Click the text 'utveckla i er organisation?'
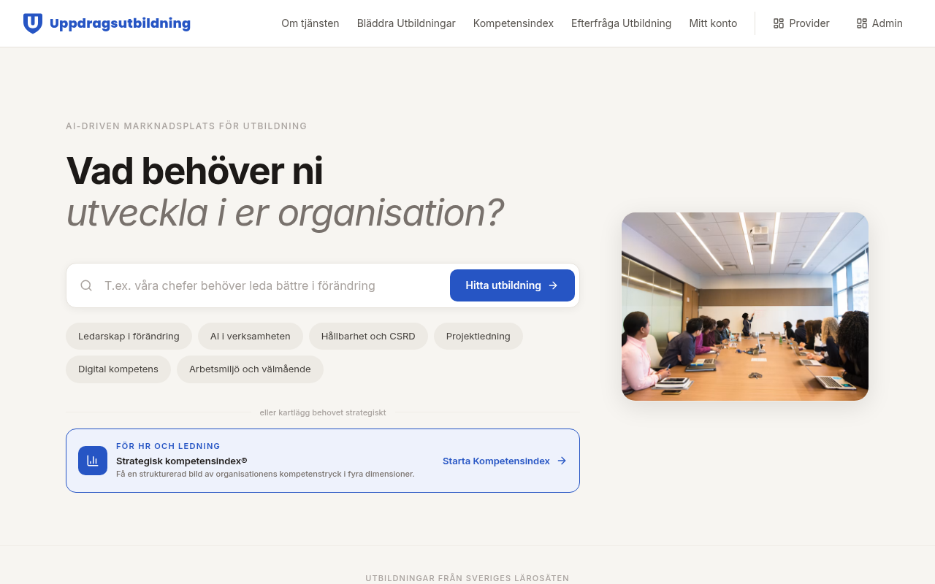Screen dimensions: 935x584 click(285, 212)
